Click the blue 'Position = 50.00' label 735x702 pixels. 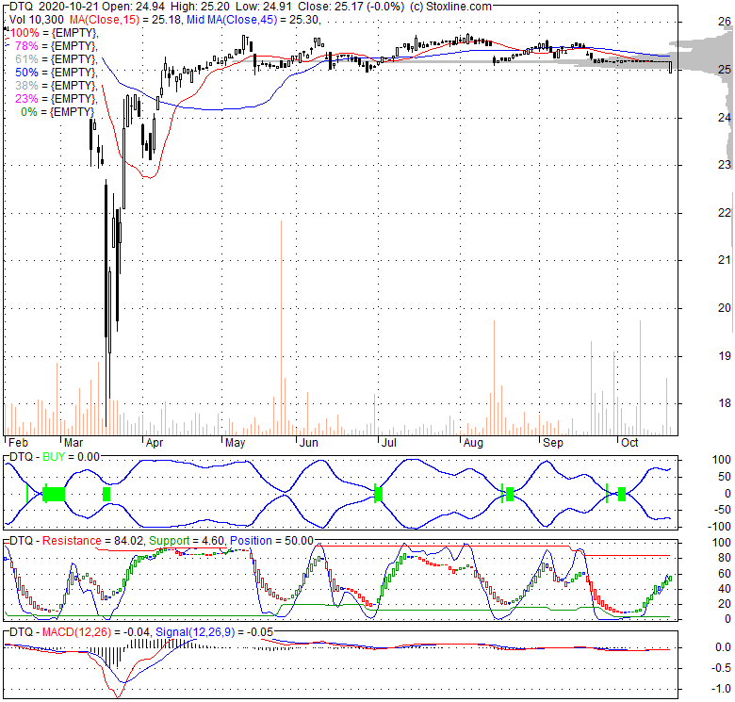271,540
